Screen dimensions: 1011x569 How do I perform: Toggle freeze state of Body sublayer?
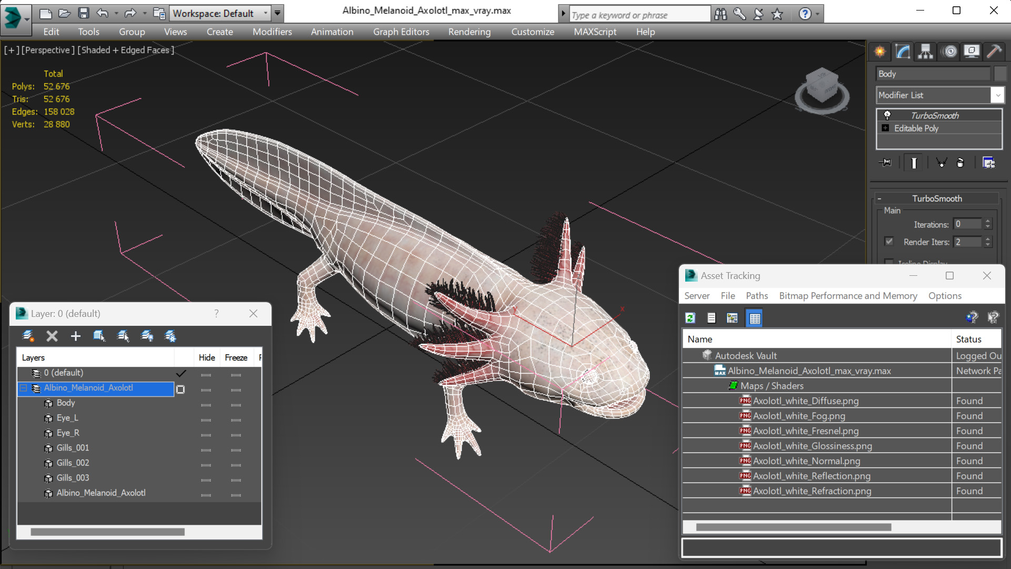click(x=235, y=403)
